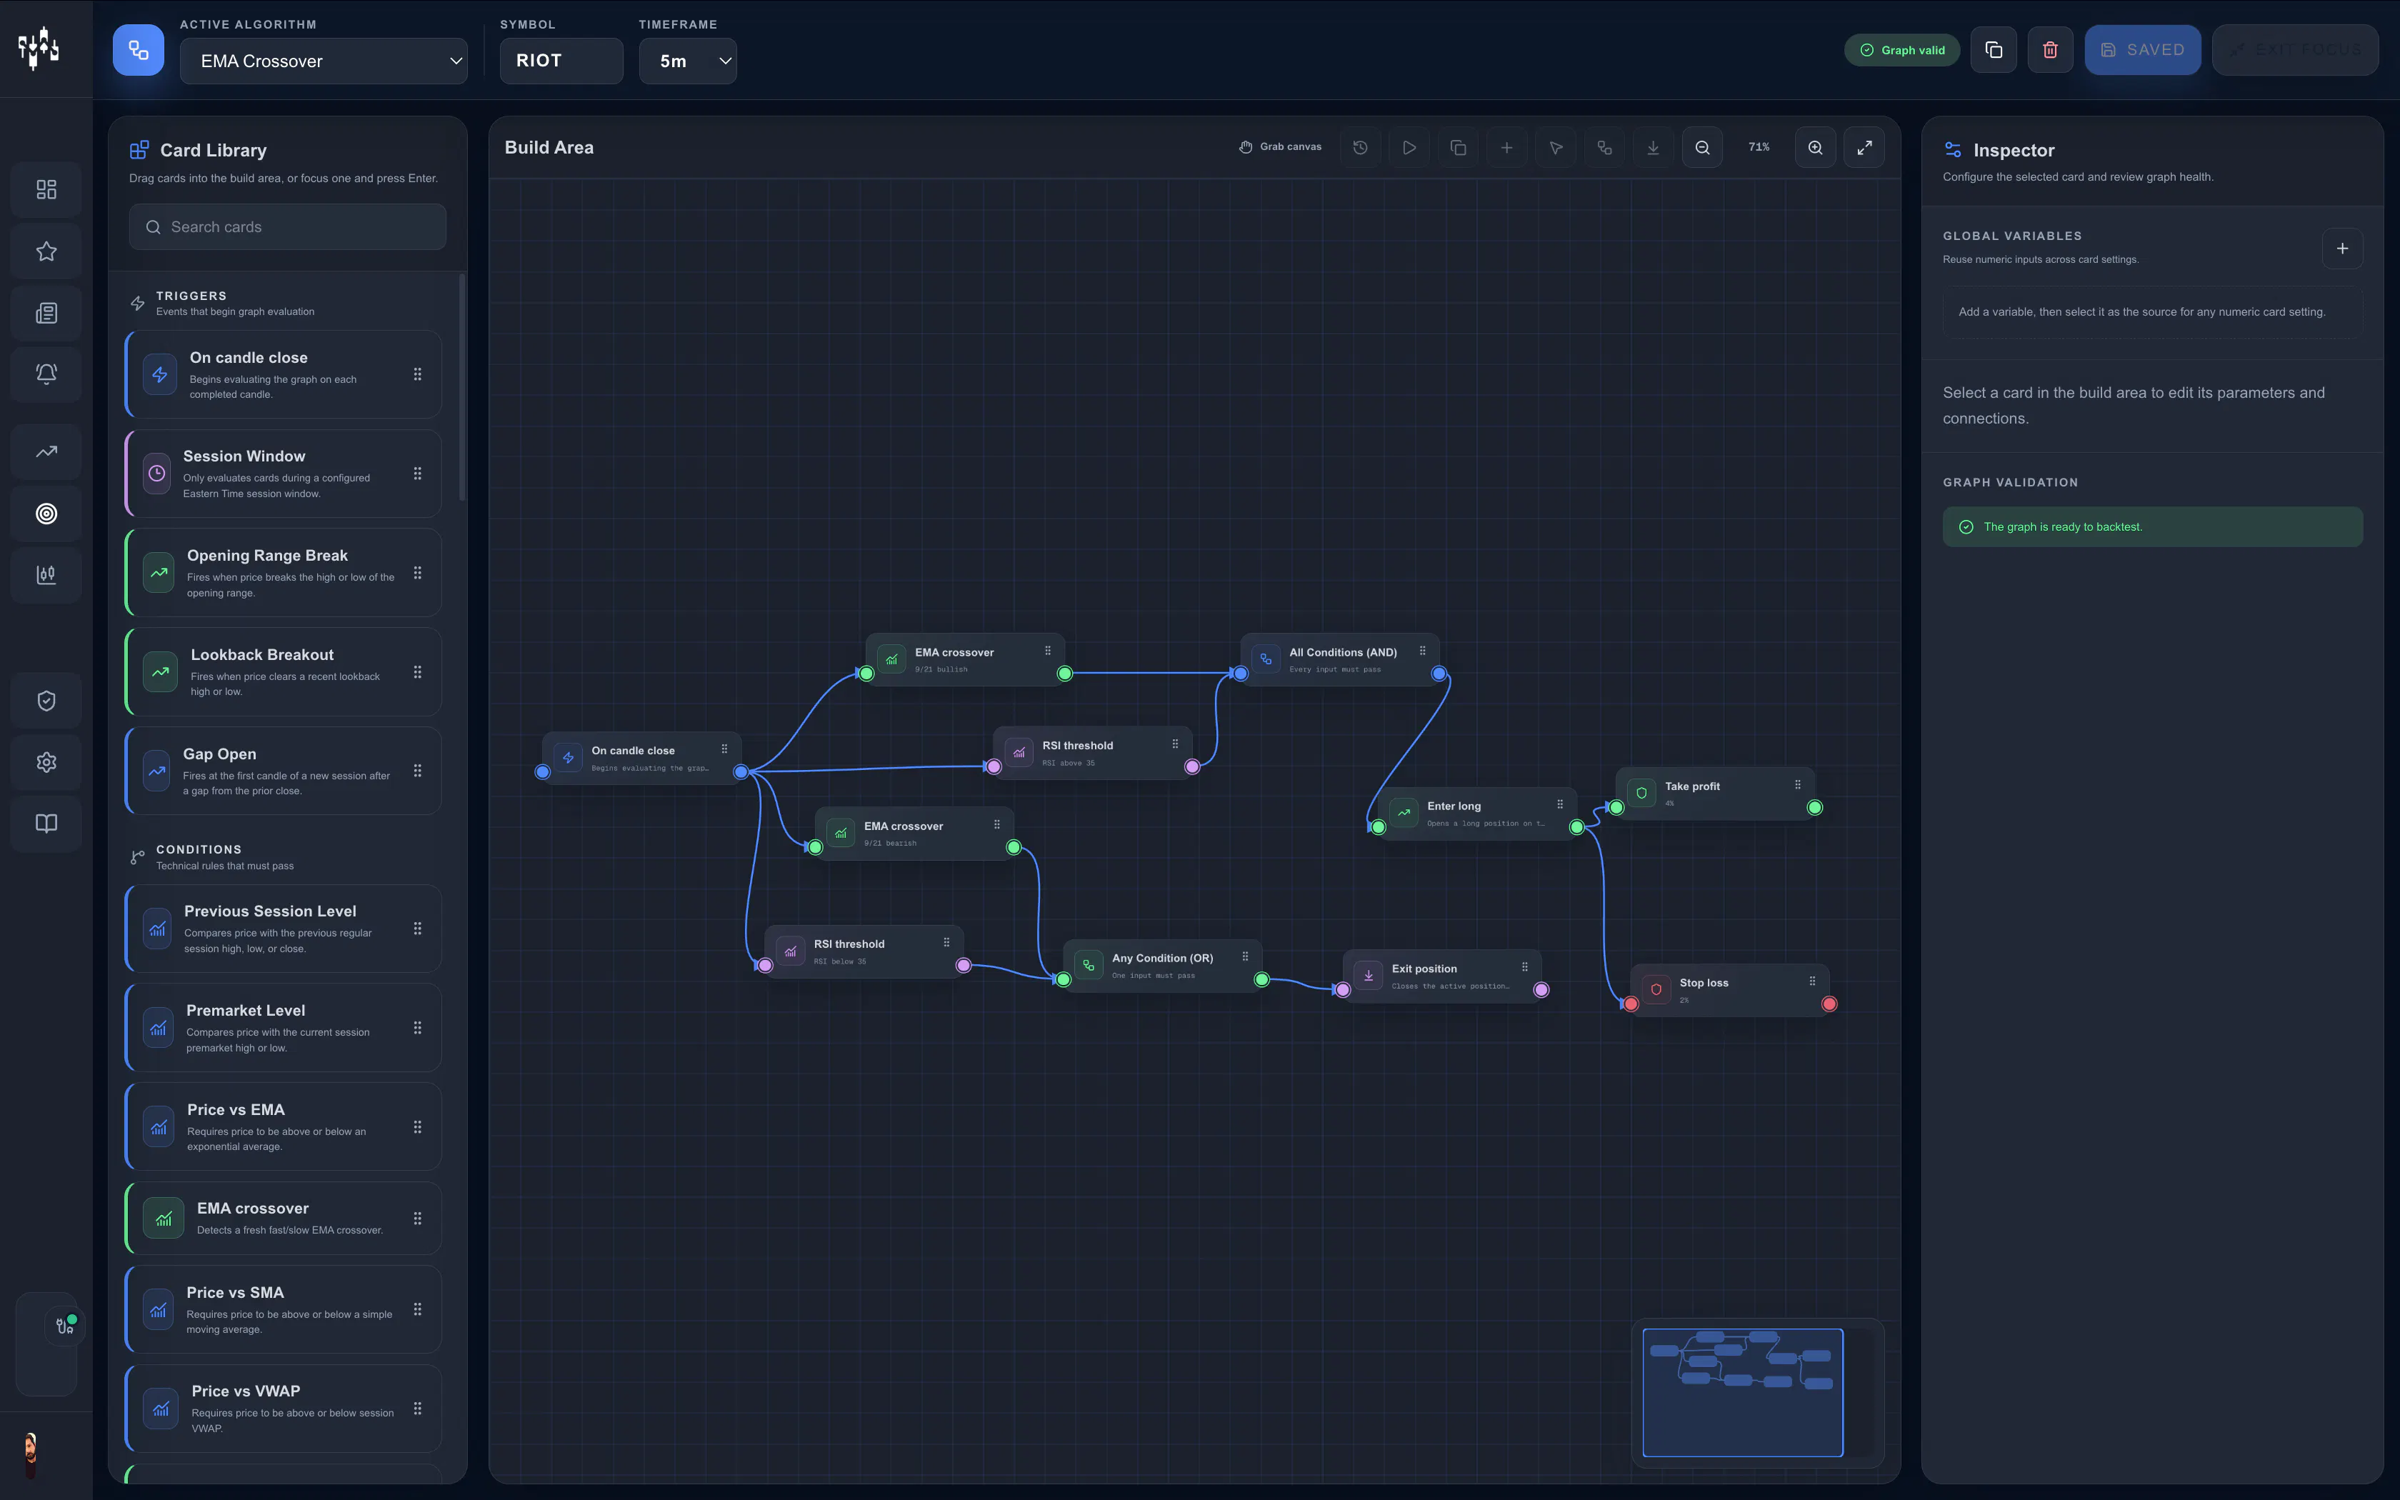The height and width of the screenshot is (1500, 2400).
Task: Click the duplicate icon in Build Area toolbar
Action: tap(1458, 148)
